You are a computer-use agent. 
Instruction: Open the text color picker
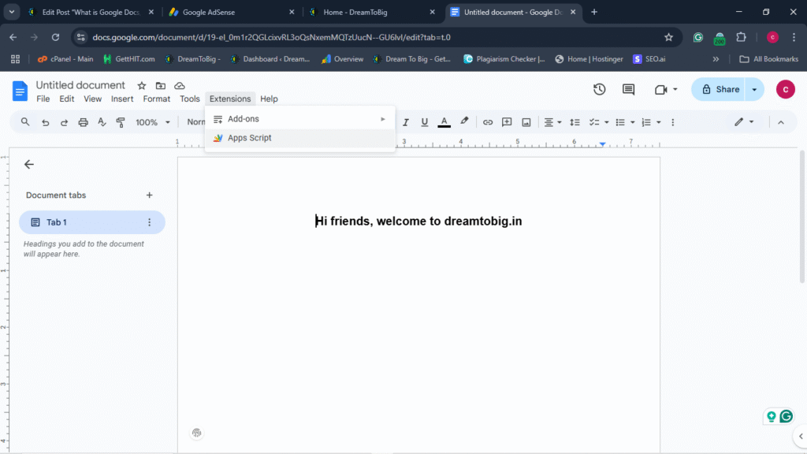(444, 122)
